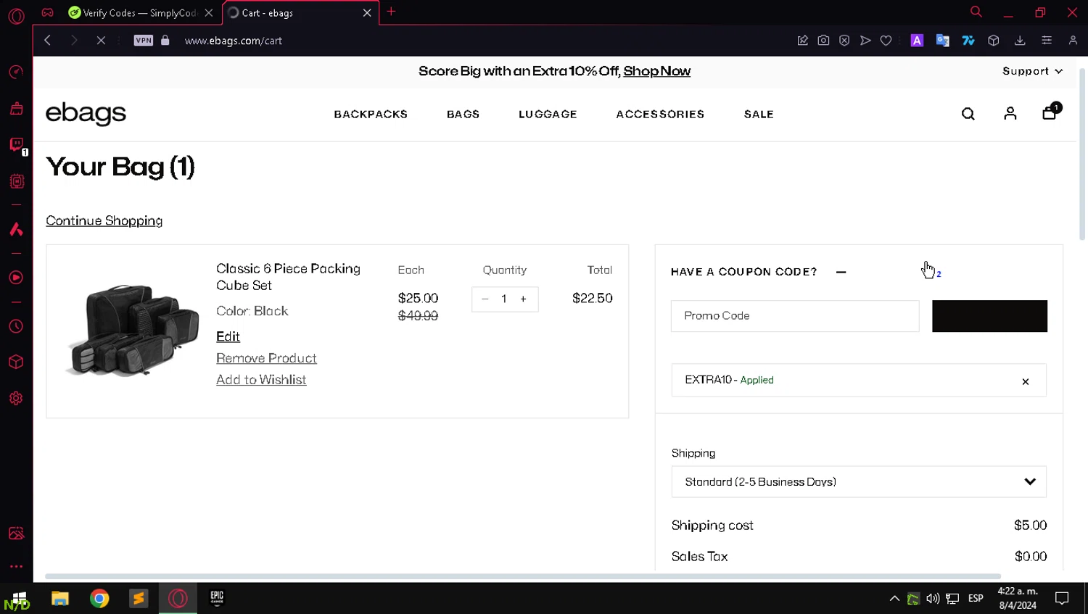Click Continue Shopping link

(x=104, y=220)
